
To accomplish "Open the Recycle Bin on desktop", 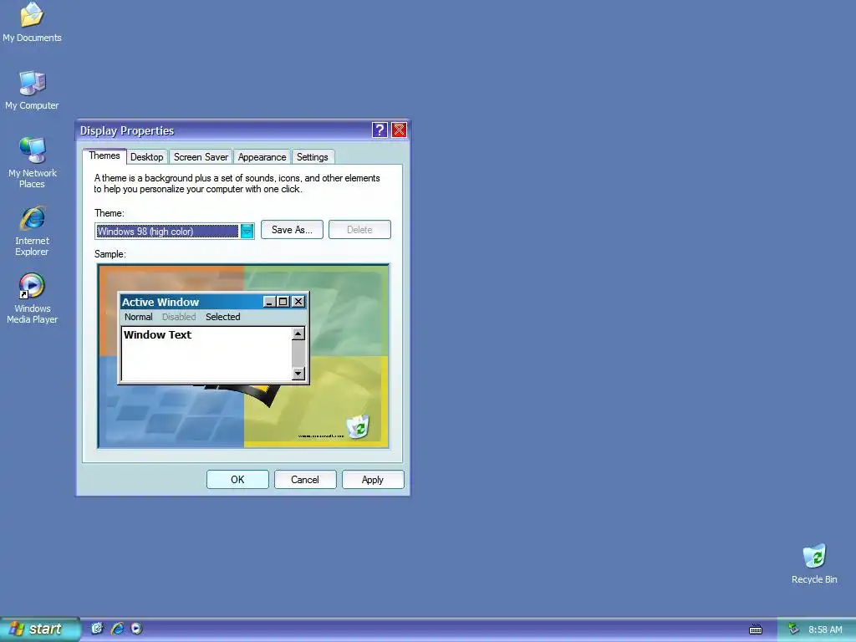I will pos(814,563).
